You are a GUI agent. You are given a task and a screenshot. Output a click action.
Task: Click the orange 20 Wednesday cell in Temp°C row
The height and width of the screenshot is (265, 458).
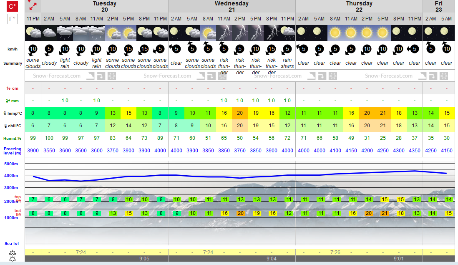pyautogui.click(x=239, y=113)
